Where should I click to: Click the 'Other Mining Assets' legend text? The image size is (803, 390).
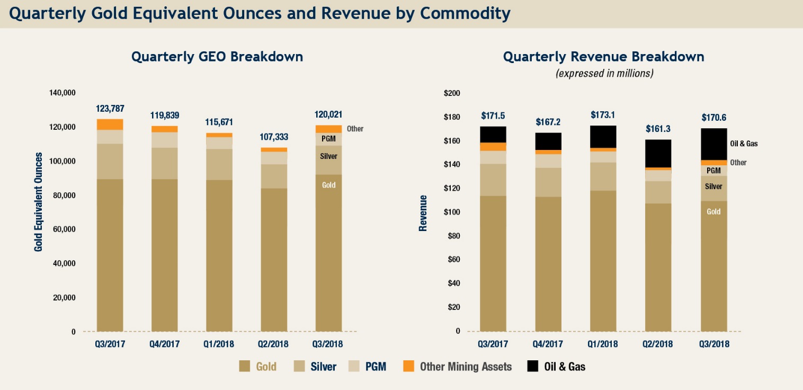click(x=466, y=366)
